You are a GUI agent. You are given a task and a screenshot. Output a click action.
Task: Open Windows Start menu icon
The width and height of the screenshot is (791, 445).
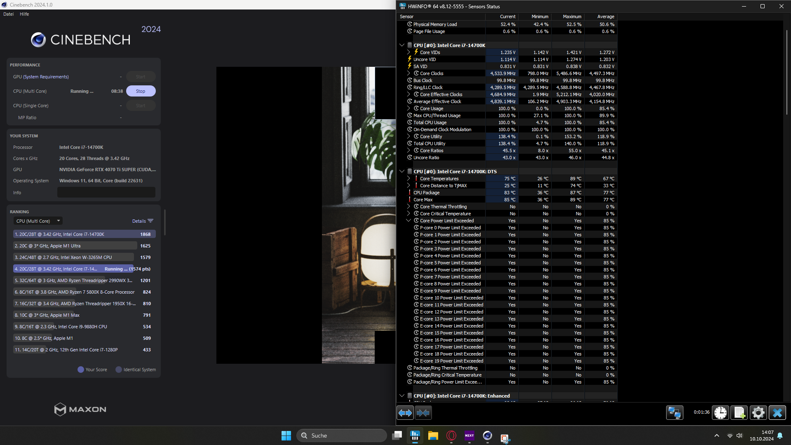pos(286,436)
